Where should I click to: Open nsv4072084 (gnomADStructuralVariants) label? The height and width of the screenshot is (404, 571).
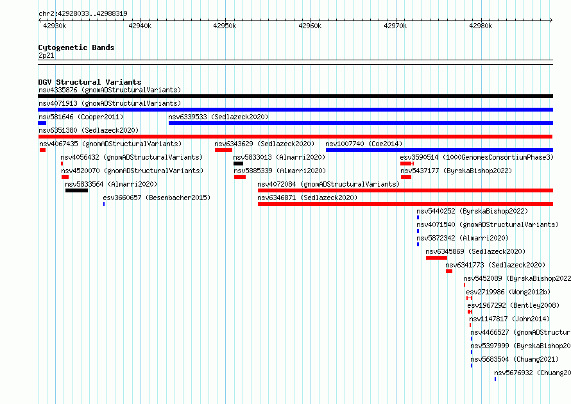click(328, 184)
